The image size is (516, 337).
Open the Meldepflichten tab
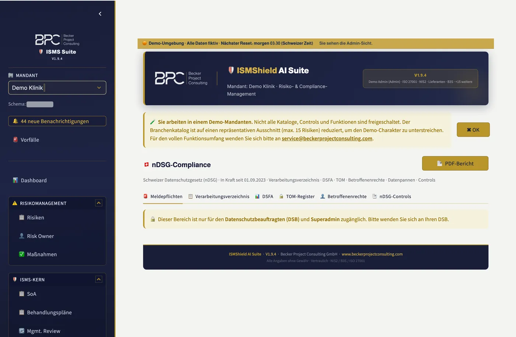(x=163, y=197)
